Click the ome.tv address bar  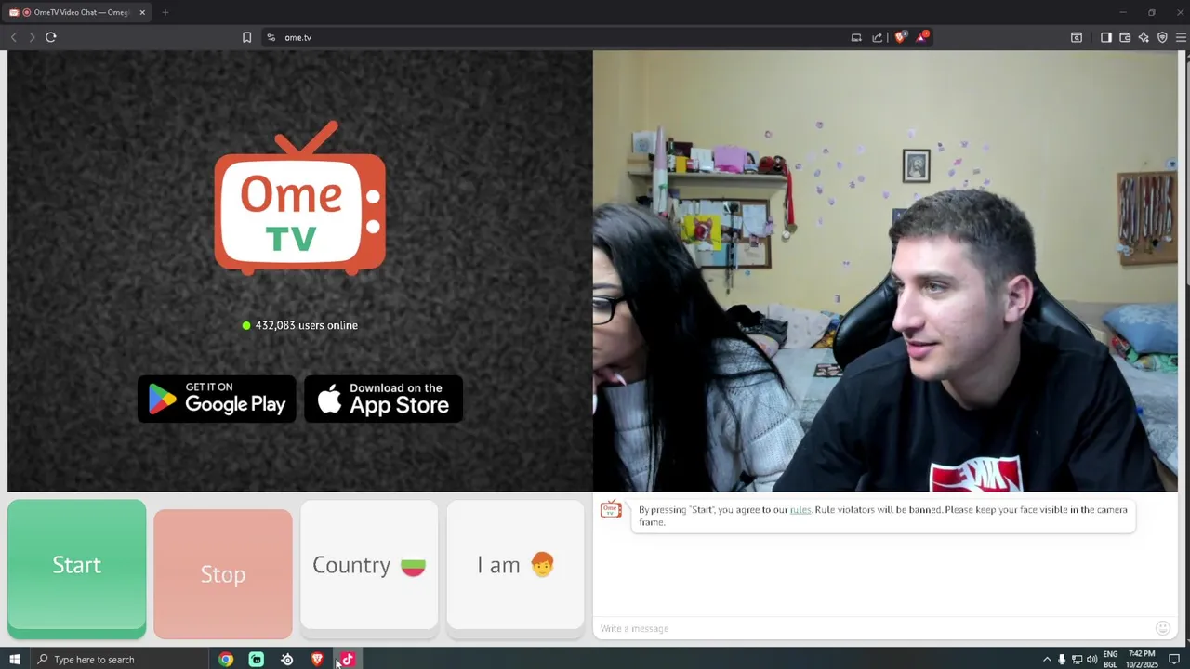click(x=558, y=37)
